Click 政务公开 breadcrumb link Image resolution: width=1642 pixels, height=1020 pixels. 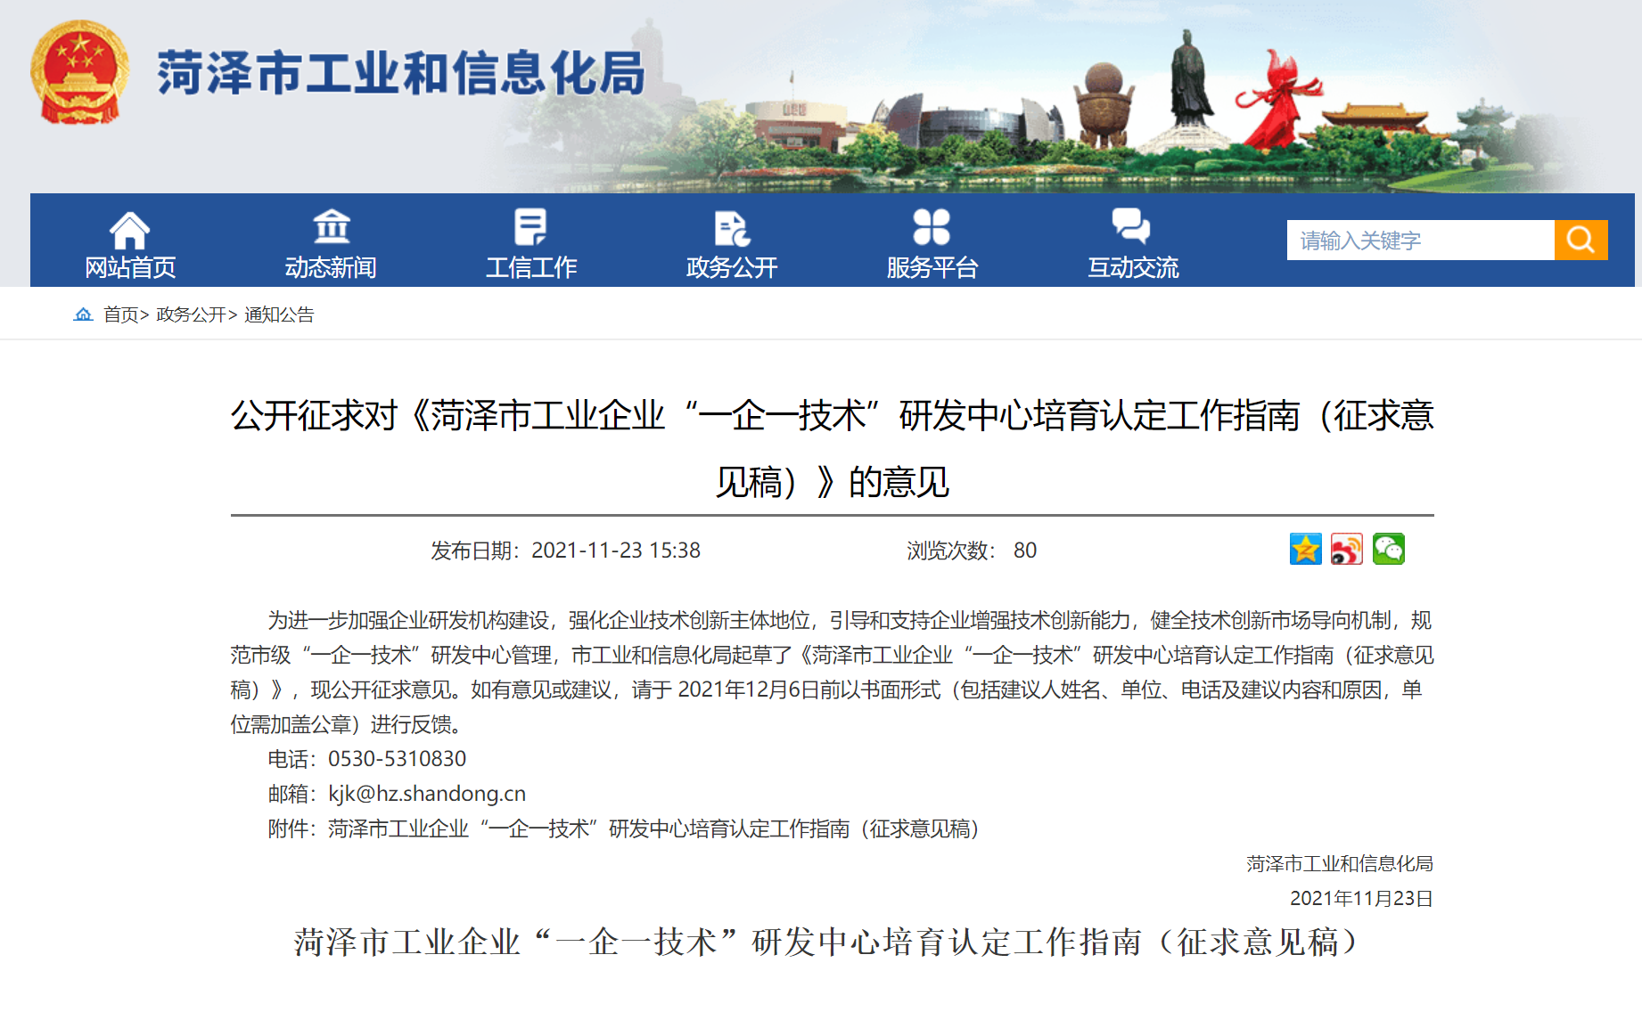[x=191, y=314]
